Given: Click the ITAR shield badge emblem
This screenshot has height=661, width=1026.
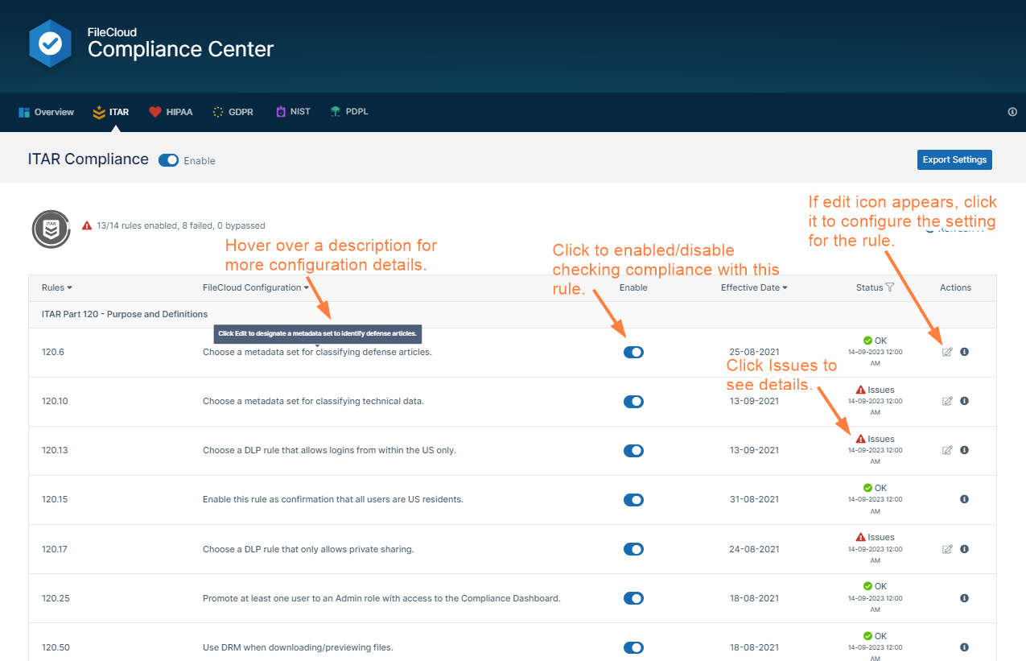Looking at the screenshot, I should tap(51, 229).
